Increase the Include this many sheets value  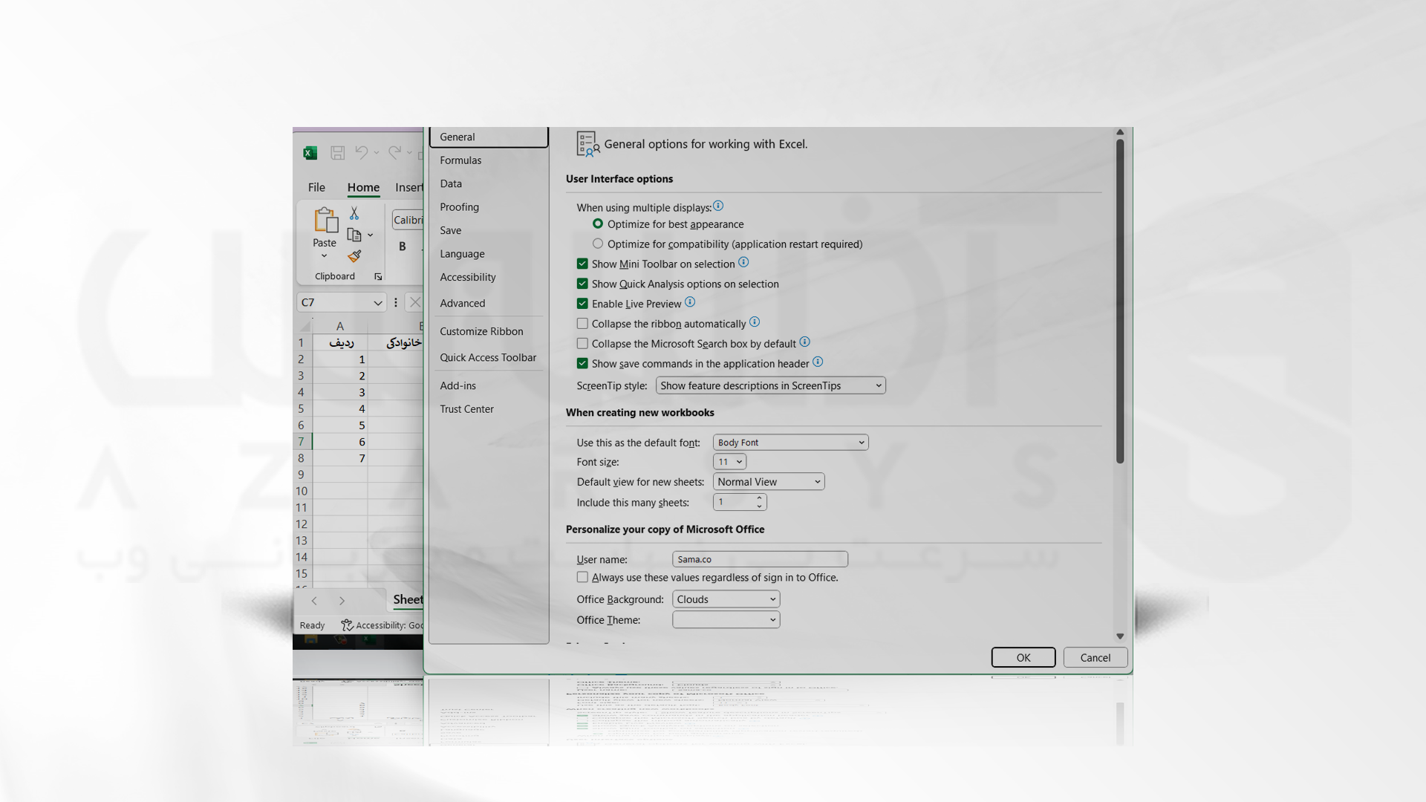759,498
